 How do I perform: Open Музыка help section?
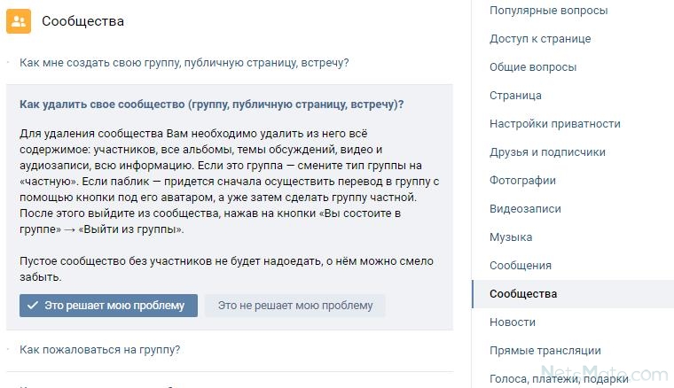point(511,237)
